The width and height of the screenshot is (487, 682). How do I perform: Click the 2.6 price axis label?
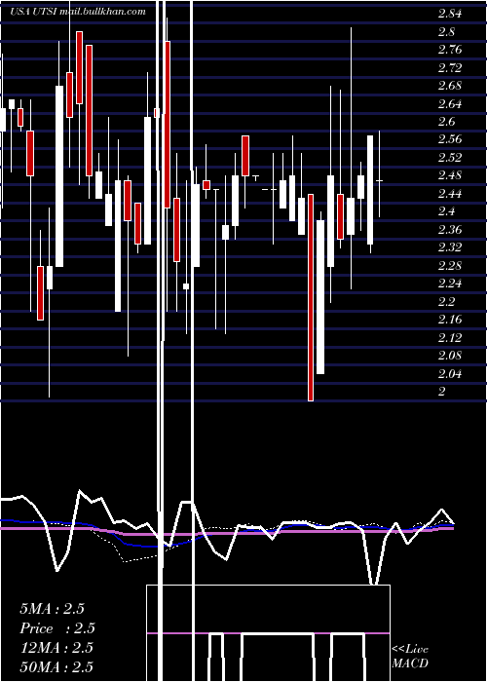coord(446,122)
